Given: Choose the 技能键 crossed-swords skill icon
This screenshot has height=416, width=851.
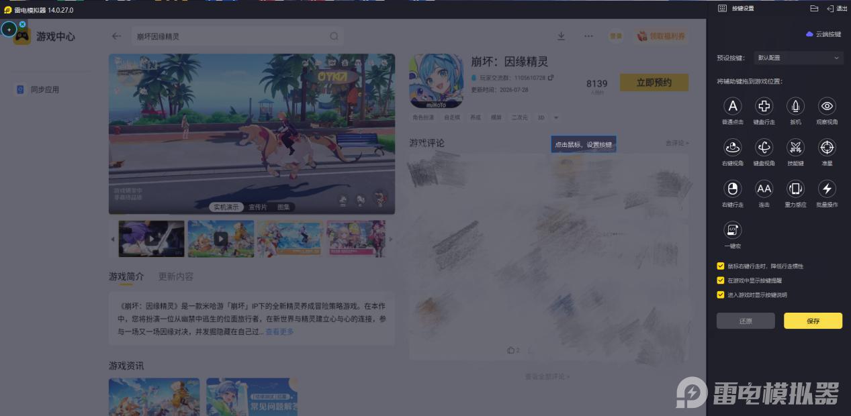Looking at the screenshot, I should point(795,147).
